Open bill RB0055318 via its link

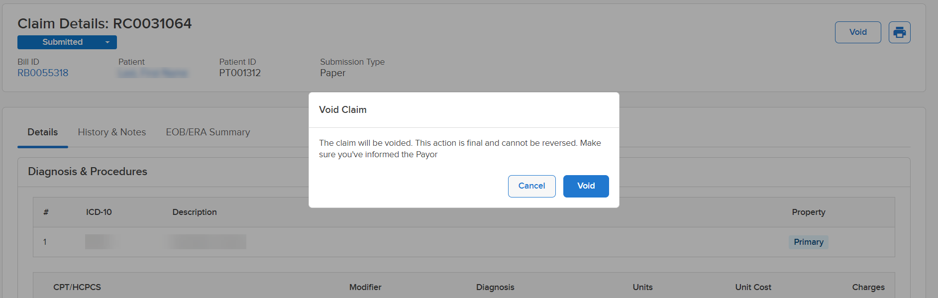(43, 73)
